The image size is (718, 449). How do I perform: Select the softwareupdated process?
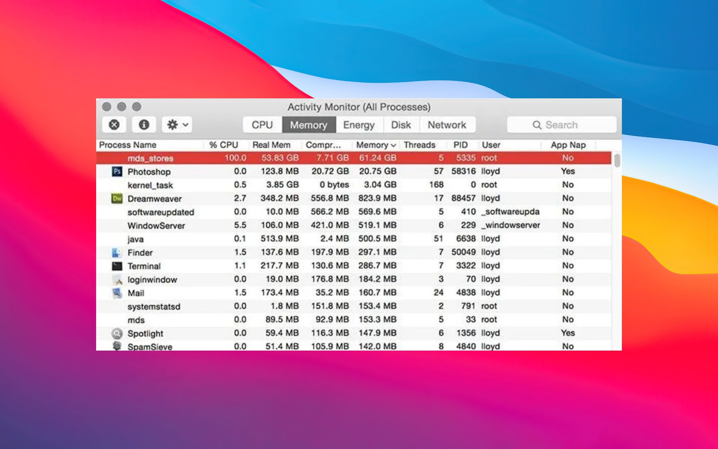pos(161,212)
